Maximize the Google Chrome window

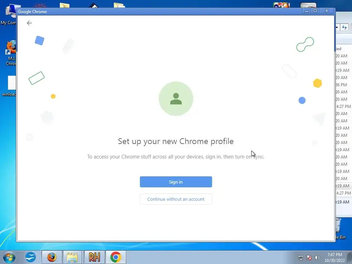pos(315,11)
